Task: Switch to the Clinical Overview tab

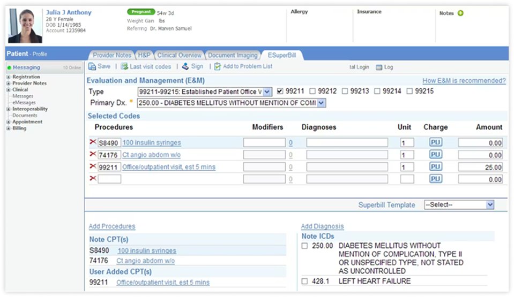Action: [180, 55]
